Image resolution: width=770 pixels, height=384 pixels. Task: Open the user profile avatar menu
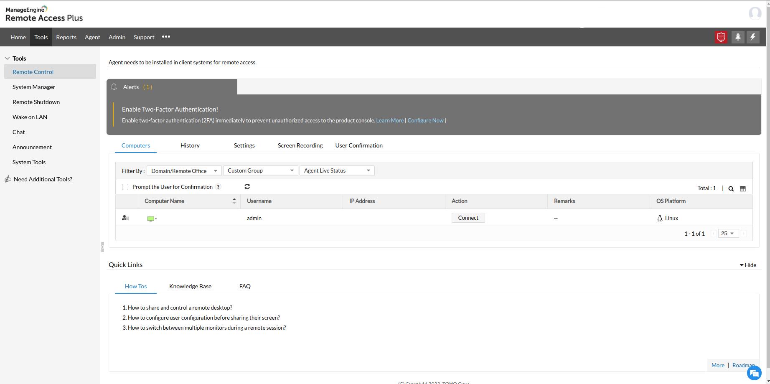(755, 13)
